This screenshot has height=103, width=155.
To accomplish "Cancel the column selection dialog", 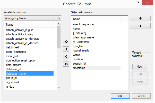I will tap(141, 96).
